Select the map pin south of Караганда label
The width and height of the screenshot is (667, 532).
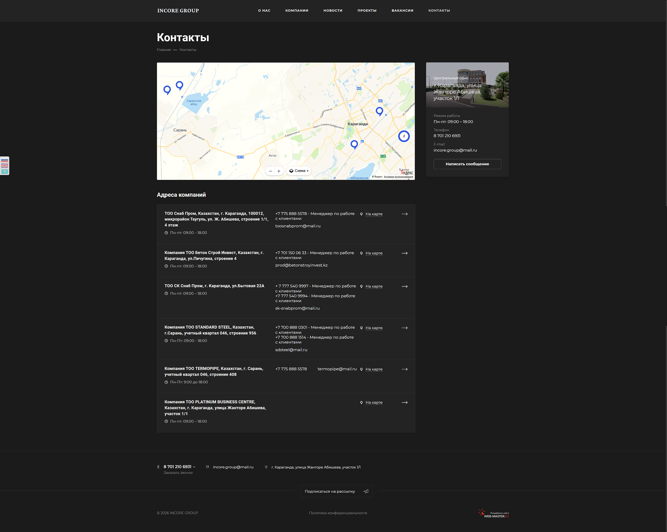(354, 145)
